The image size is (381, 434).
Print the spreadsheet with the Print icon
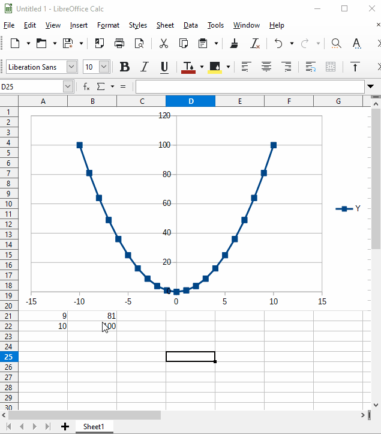[x=119, y=43]
